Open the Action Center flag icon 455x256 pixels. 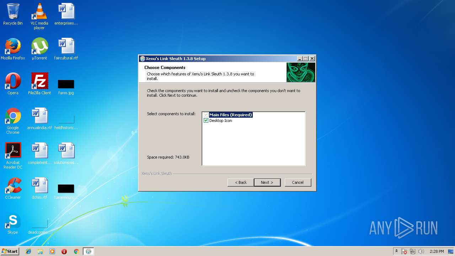pos(404,251)
